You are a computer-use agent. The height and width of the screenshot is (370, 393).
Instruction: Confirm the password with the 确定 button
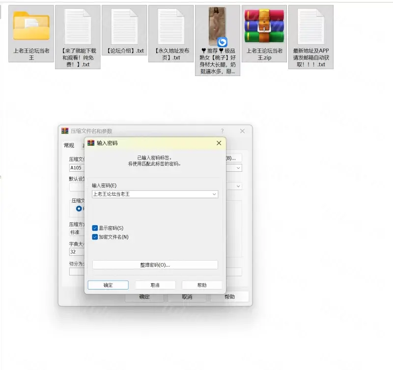(x=108, y=285)
